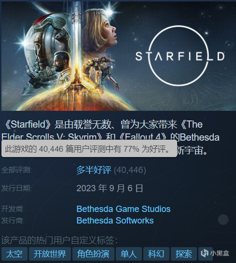Open the 多半好评 review summary link
This screenshot has width=236, height=263.
[x=94, y=170]
